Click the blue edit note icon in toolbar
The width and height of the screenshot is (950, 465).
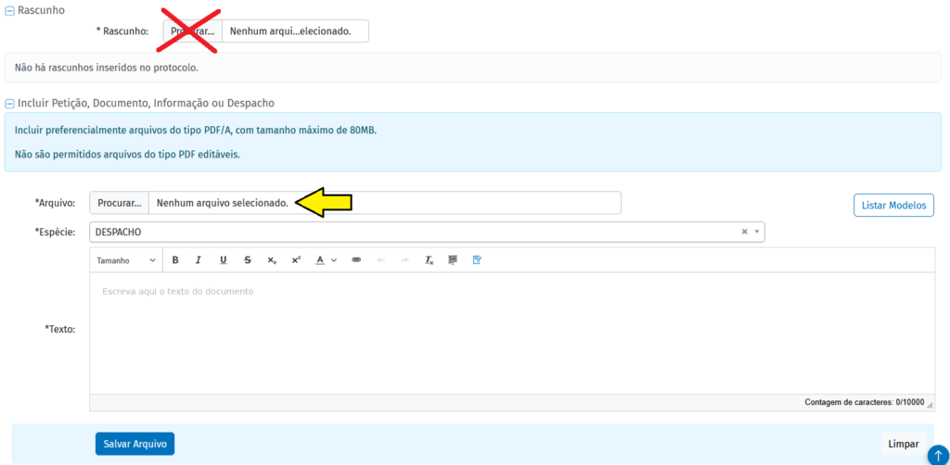tap(477, 260)
